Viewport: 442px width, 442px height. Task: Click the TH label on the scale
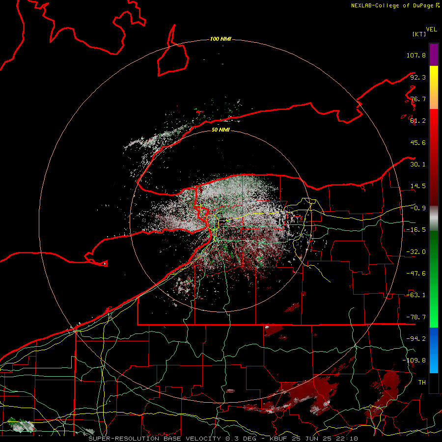coord(422,383)
